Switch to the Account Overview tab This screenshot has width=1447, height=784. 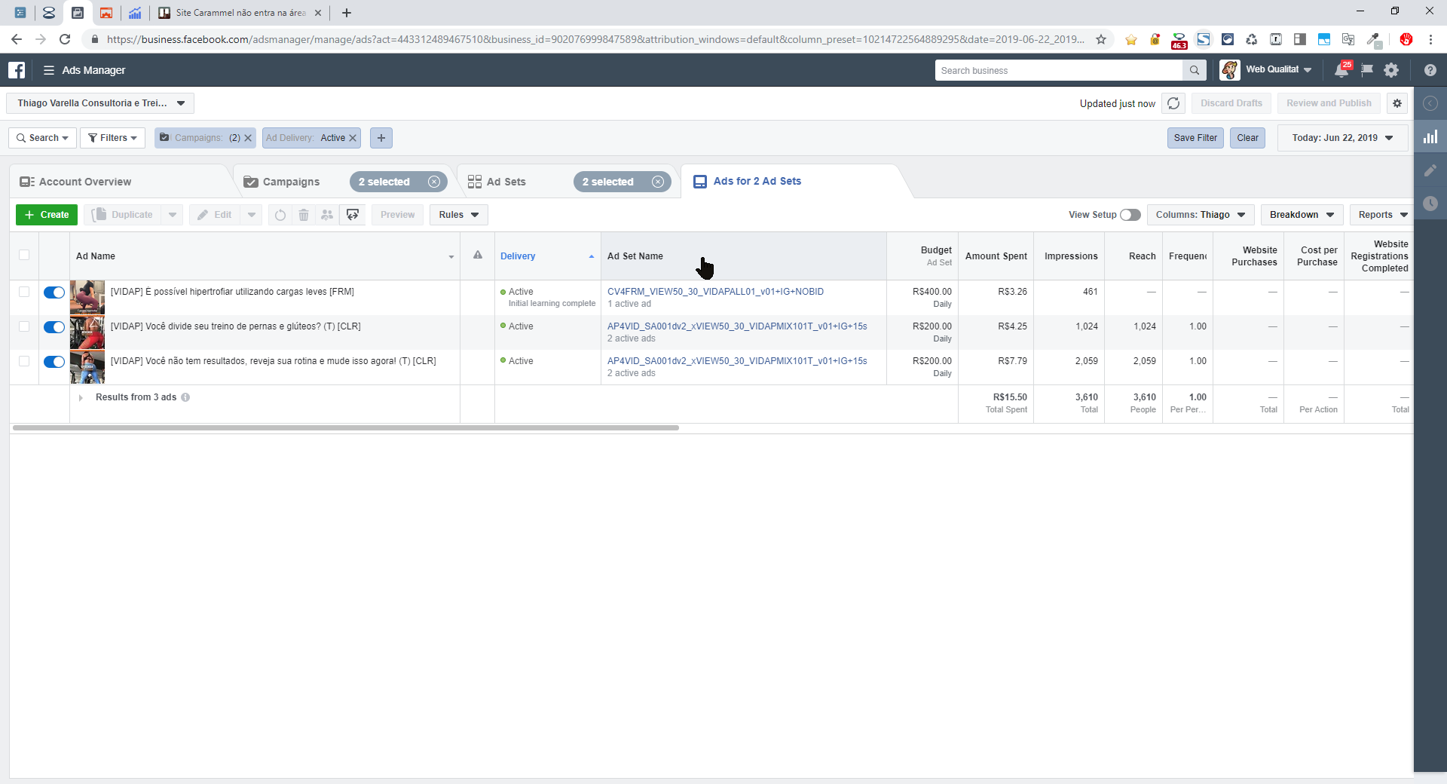click(84, 182)
